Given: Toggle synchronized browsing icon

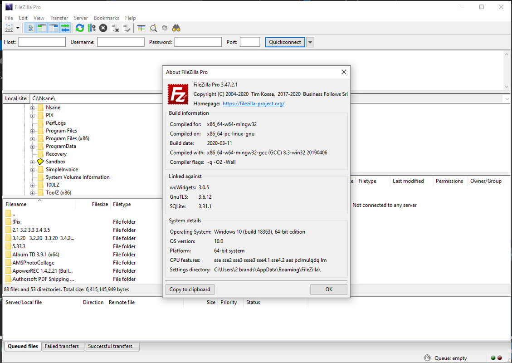Looking at the screenshot, I should pos(165,28).
